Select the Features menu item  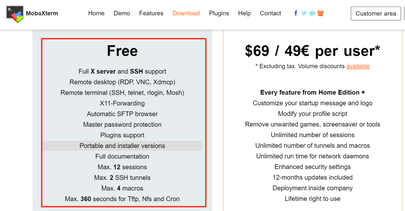point(151,13)
